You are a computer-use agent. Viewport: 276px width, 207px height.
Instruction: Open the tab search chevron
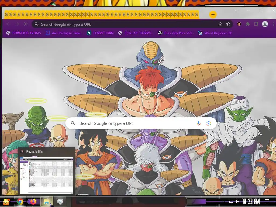point(236,11)
